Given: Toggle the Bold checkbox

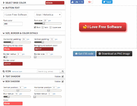Looking at the screenshot, I should 35,27.
